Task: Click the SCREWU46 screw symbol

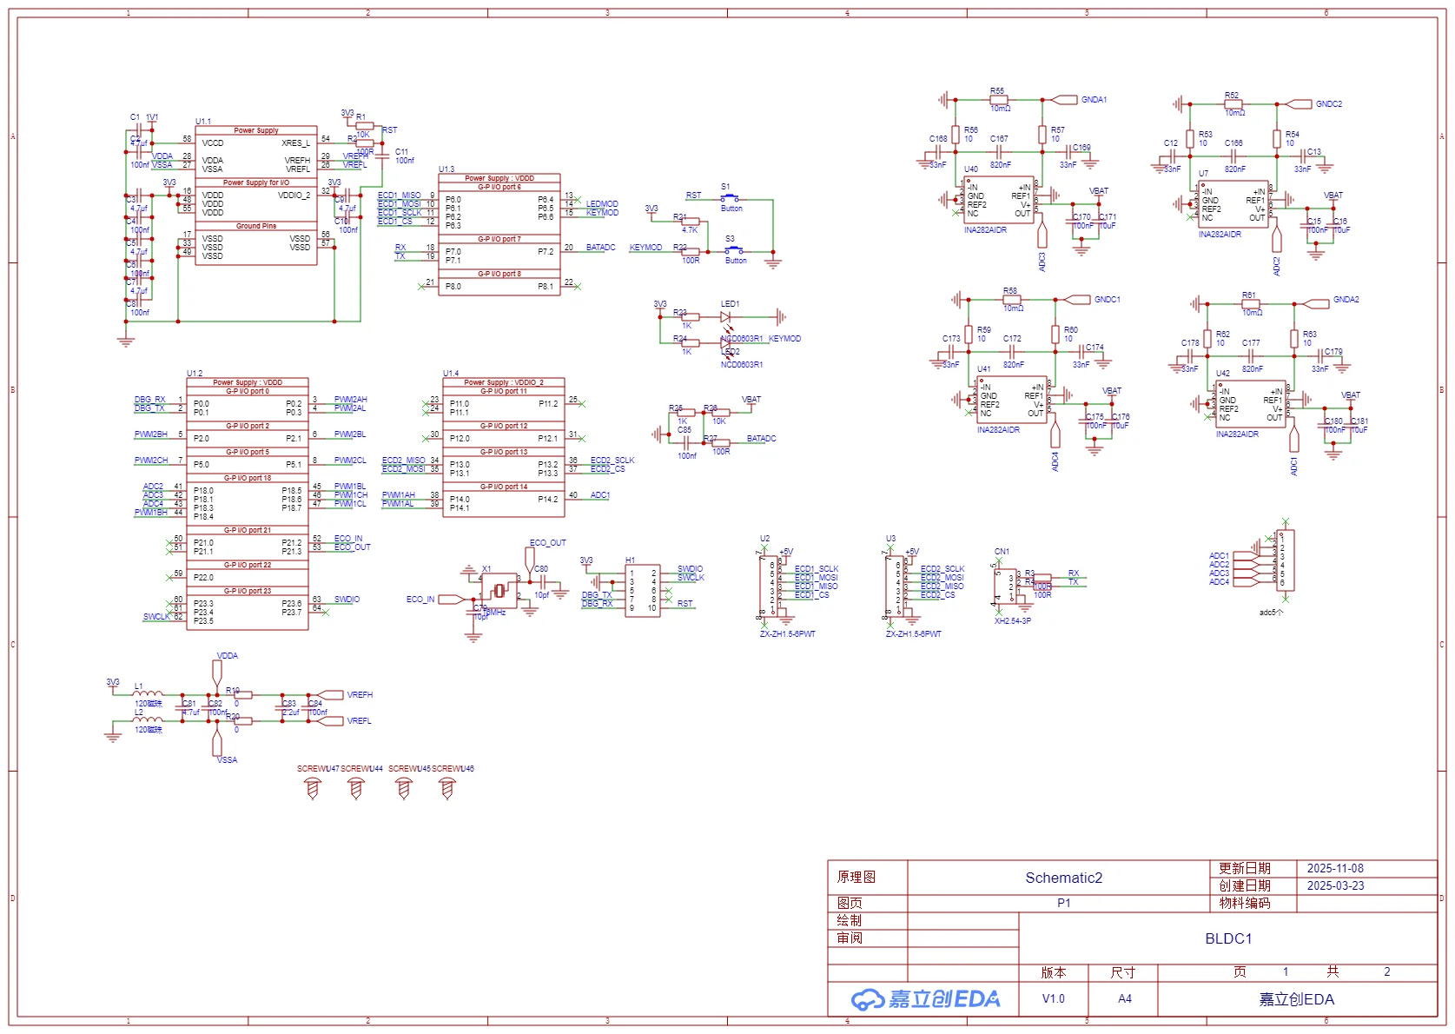Action: [446, 788]
